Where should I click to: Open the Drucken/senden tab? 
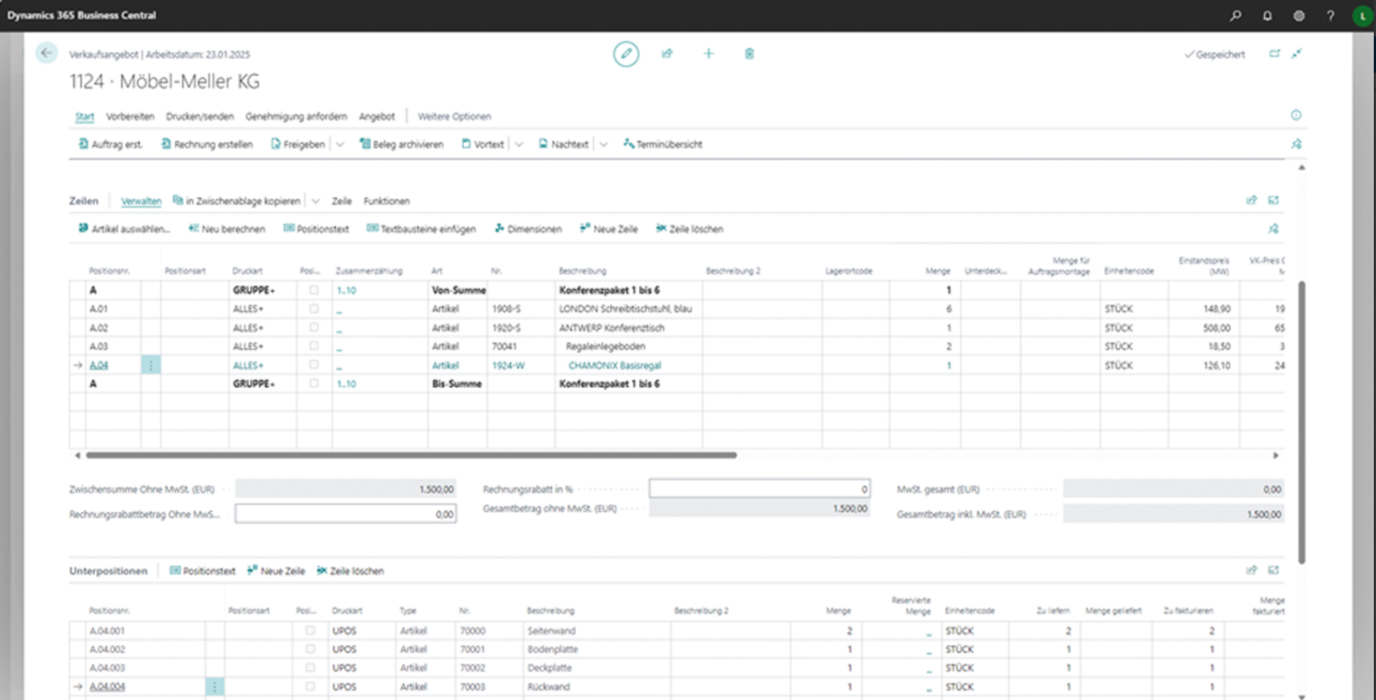[199, 116]
